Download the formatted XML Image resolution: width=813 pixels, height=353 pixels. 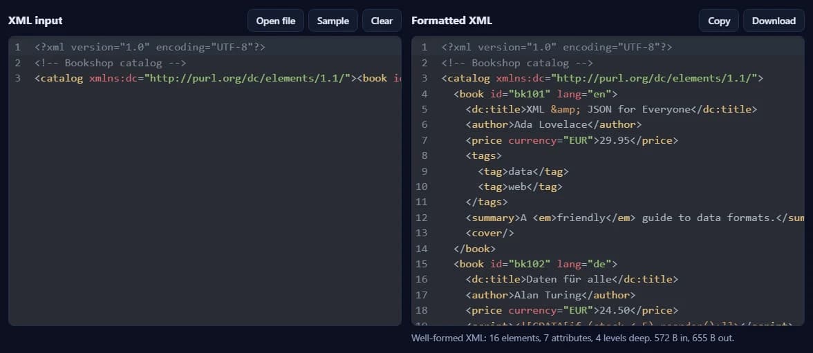tap(774, 21)
